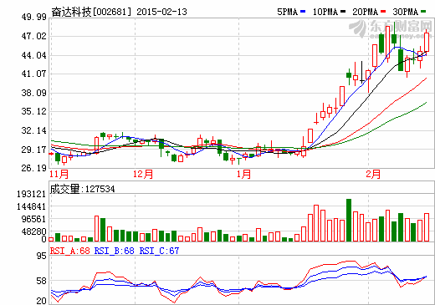
Task: Click the 20PMA legend label
Action: [x=365, y=12]
